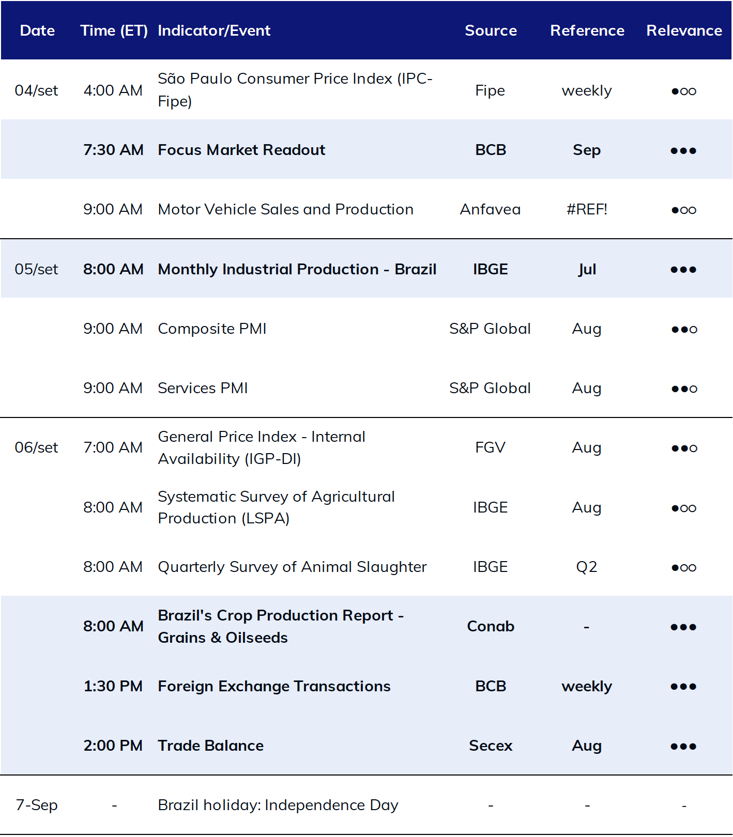Screen dimensions: 733x837
Task: Click relevance dots for Quarterly Animal Slaughter survey
Action: pos(684,567)
